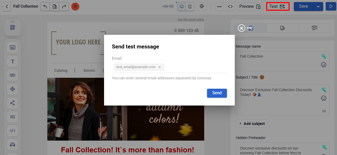Select the Spacer block in the sidebar

click(x=13, y=89)
